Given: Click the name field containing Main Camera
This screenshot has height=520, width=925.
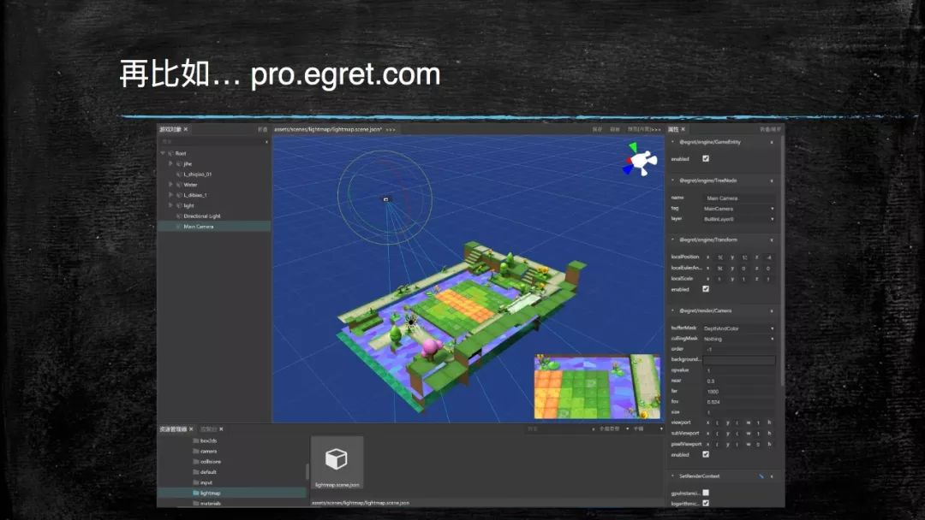Looking at the screenshot, I should [x=740, y=198].
